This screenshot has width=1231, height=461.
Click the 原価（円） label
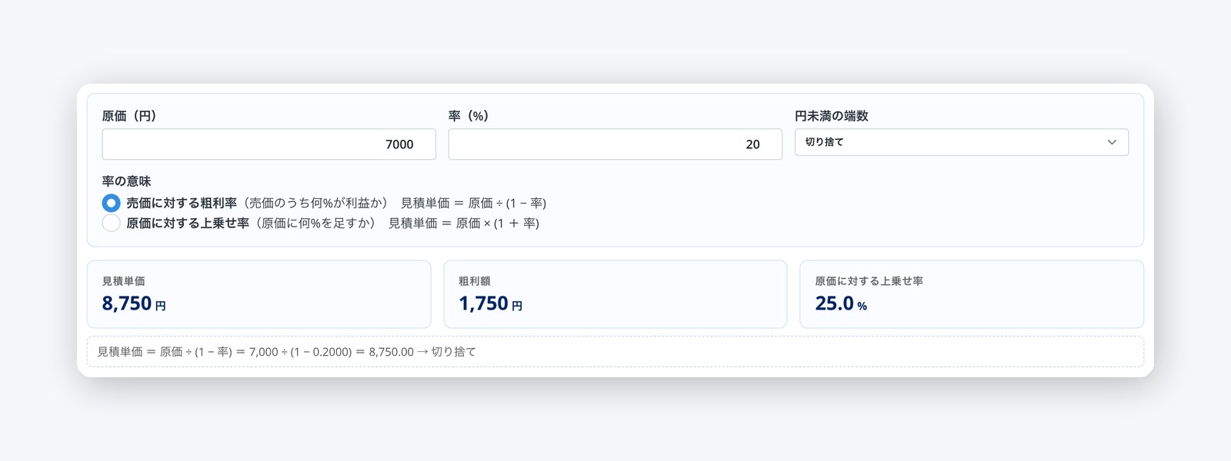tap(129, 116)
